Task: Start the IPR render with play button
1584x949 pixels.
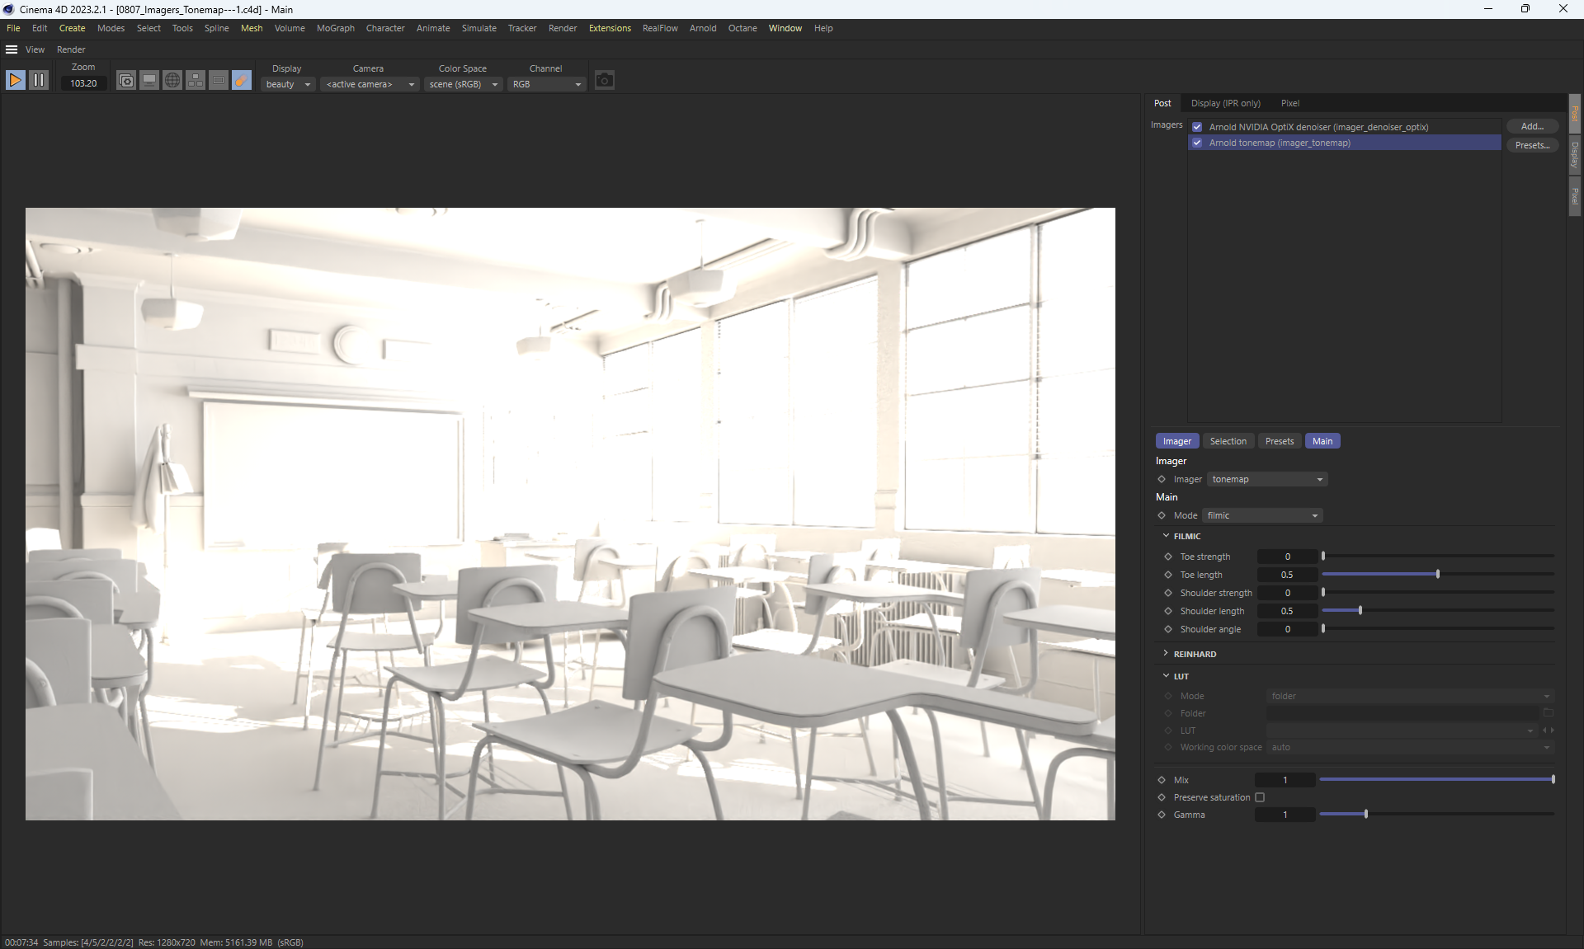Action: (x=16, y=80)
